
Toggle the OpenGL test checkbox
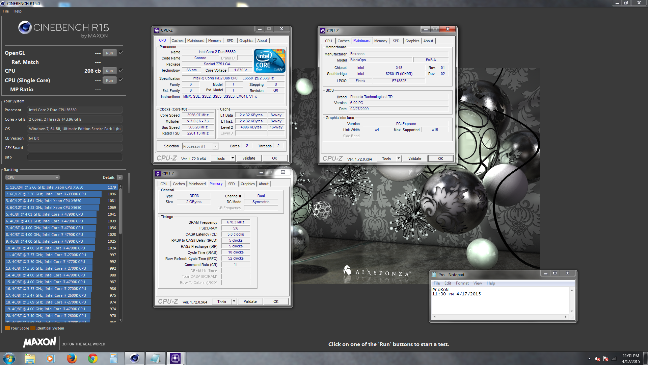click(121, 53)
